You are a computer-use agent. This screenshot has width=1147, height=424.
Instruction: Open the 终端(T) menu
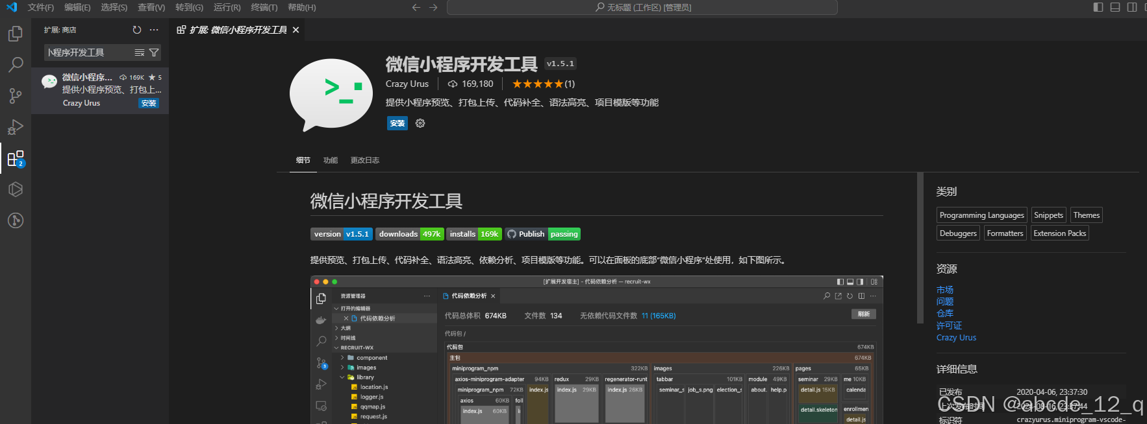[264, 7]
